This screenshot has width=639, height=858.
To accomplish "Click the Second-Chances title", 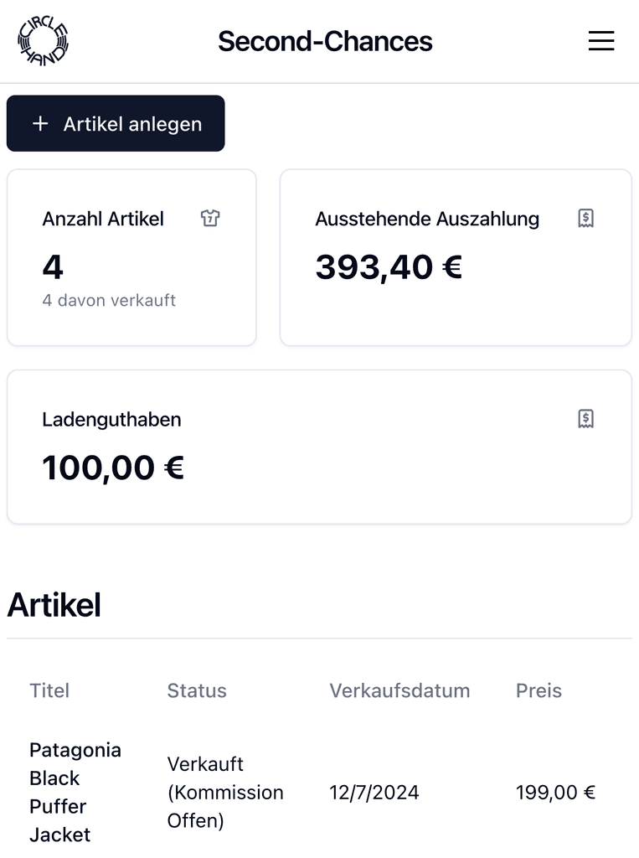I will coord(325,41).
